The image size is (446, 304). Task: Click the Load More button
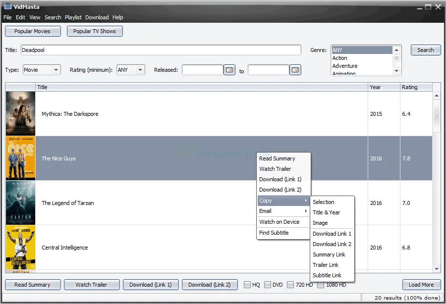[x=421, y=285]
